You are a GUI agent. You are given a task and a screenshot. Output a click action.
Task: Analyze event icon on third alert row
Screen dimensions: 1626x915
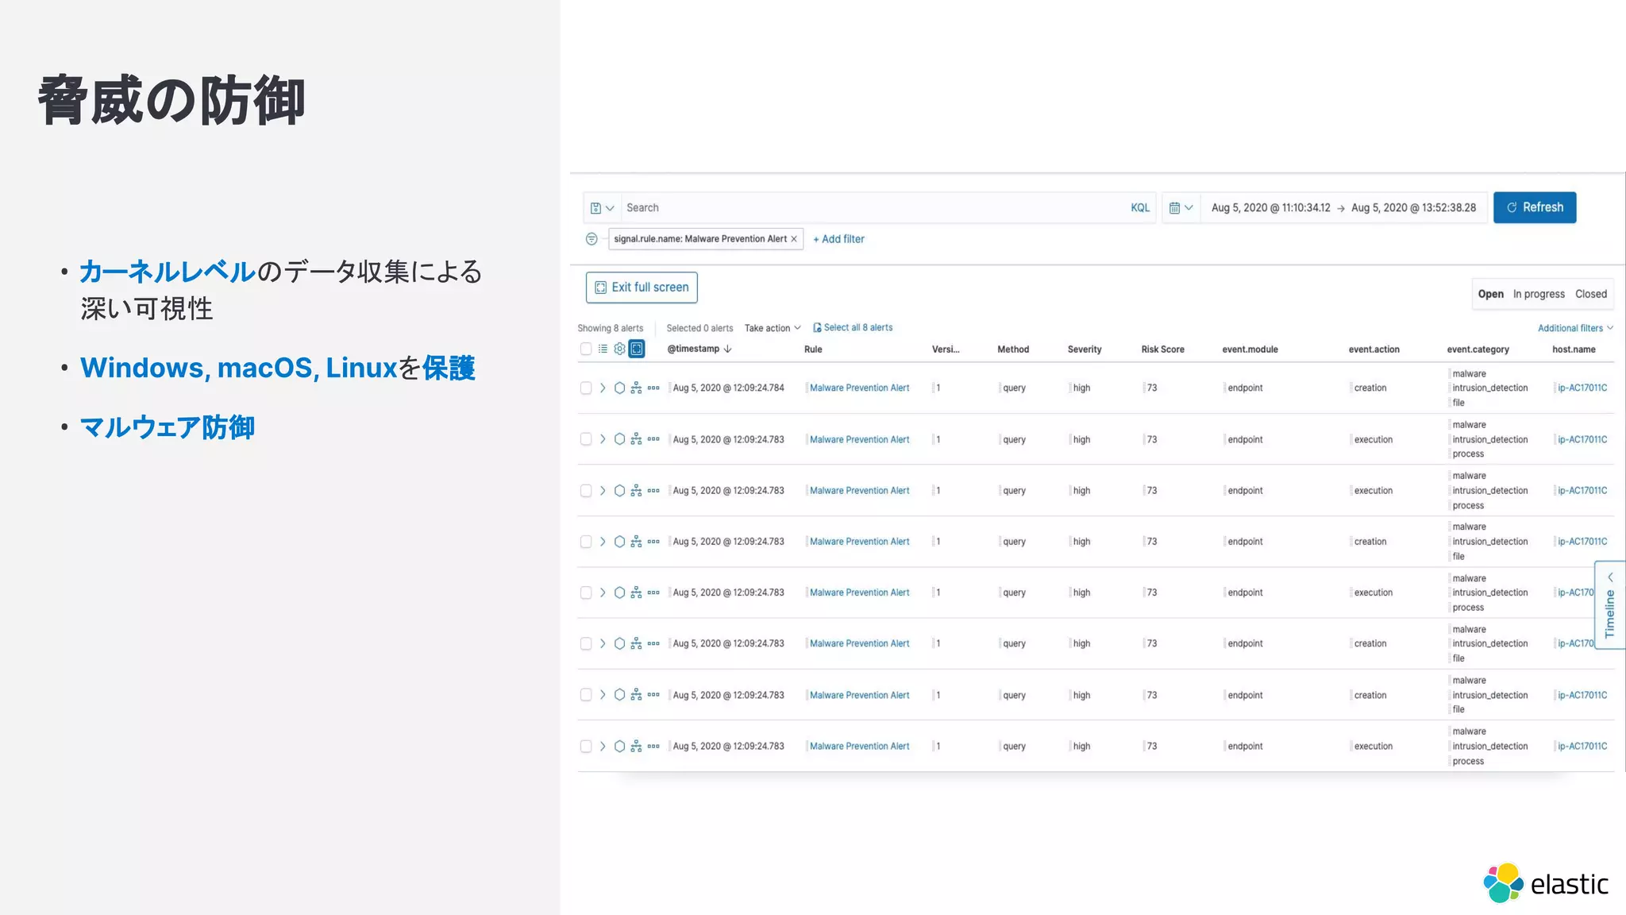coord(636,491)
